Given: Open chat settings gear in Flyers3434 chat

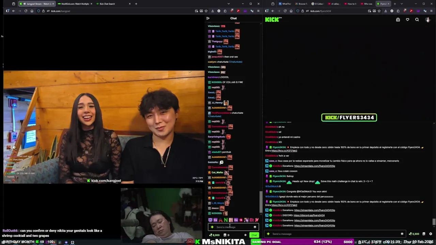Looking at the screenshot, I should [x=431, y=234].
